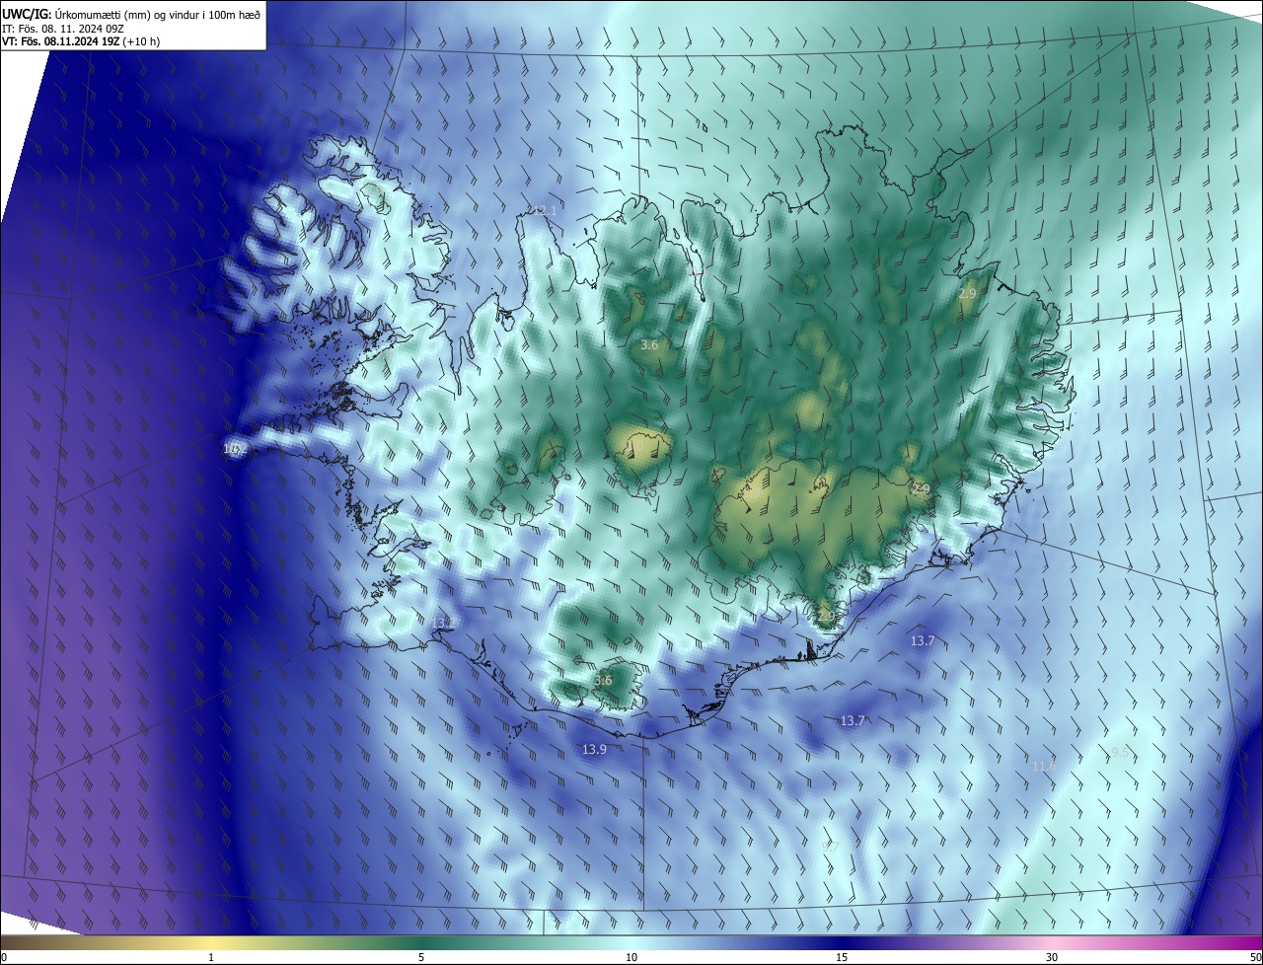The width and height of the screenshot is (1263, 965).
Task: Click the 13.9 value south of the coast
Action: point(594,750)
